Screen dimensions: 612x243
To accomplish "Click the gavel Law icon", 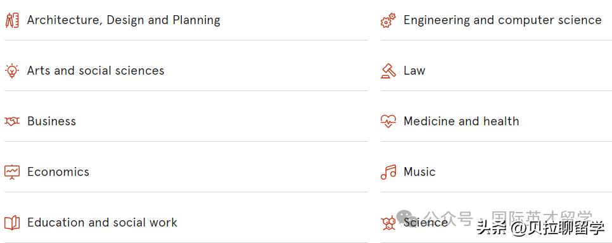I will click(x=388, y=71).
